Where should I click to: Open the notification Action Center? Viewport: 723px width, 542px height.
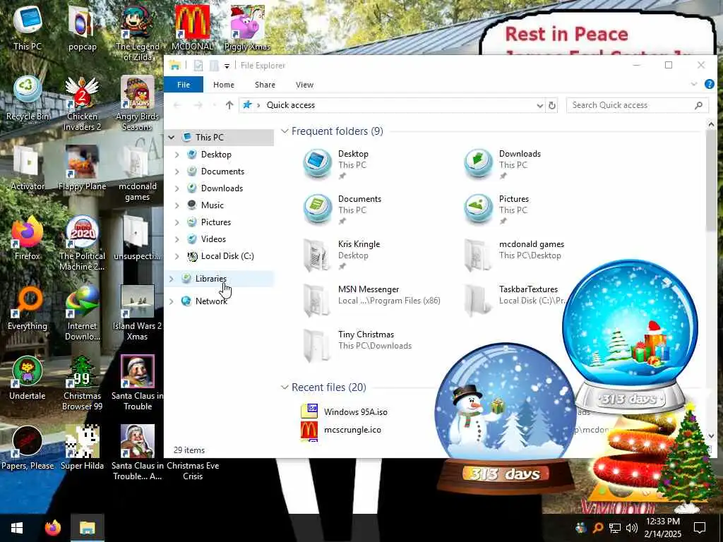coord(700,528)
